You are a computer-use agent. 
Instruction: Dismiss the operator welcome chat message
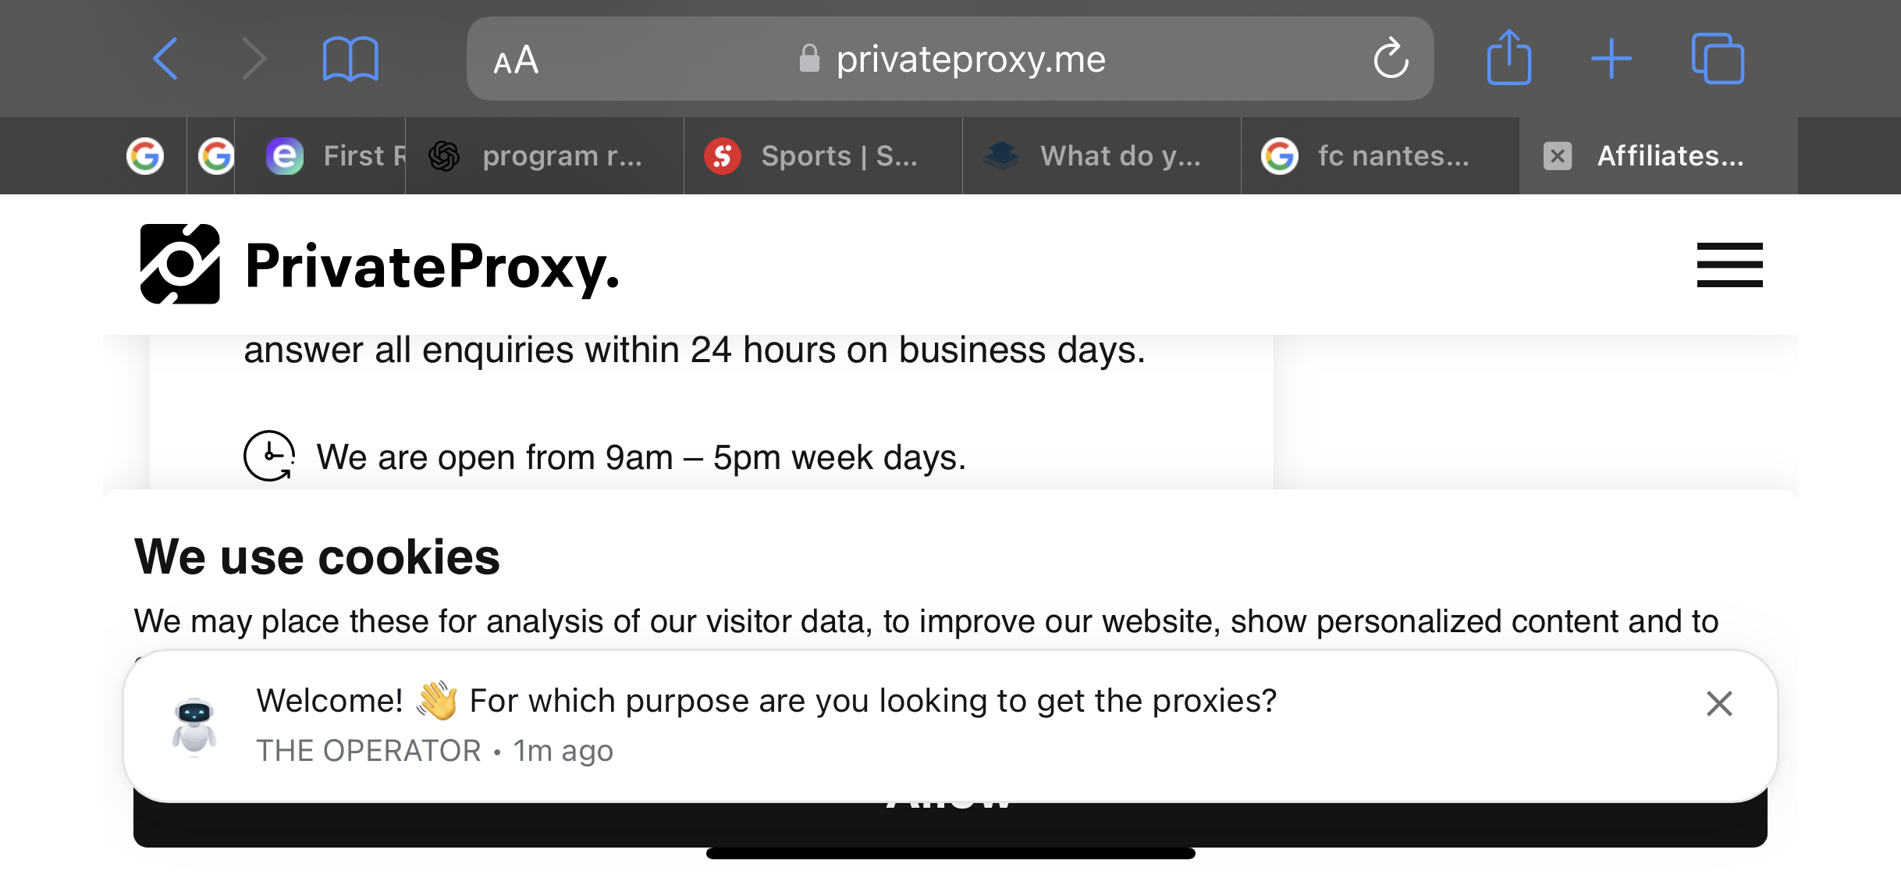(x=1719, y=704)
